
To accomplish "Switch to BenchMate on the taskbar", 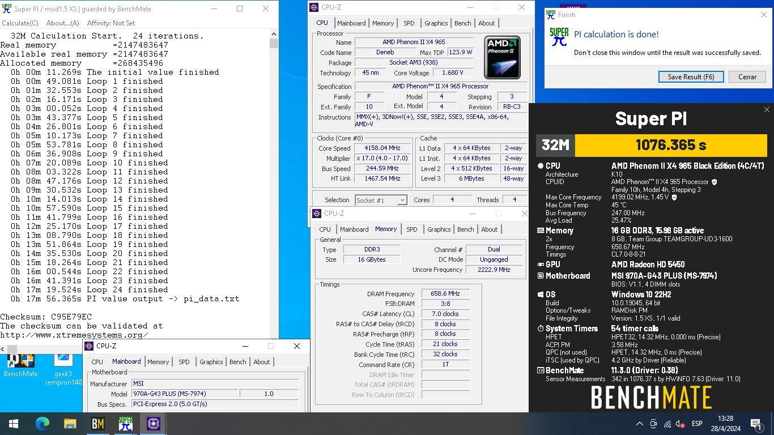I will coord(97,423).
